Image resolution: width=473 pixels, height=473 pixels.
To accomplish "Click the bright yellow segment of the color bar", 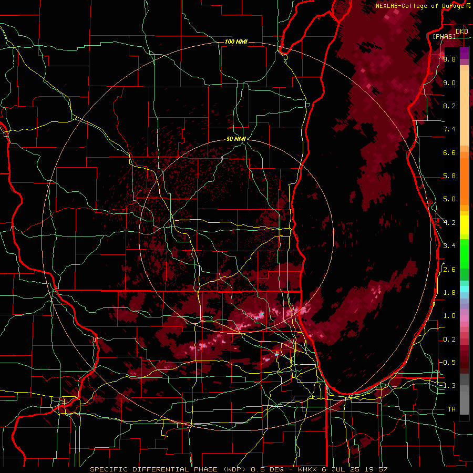I will 464,225.
